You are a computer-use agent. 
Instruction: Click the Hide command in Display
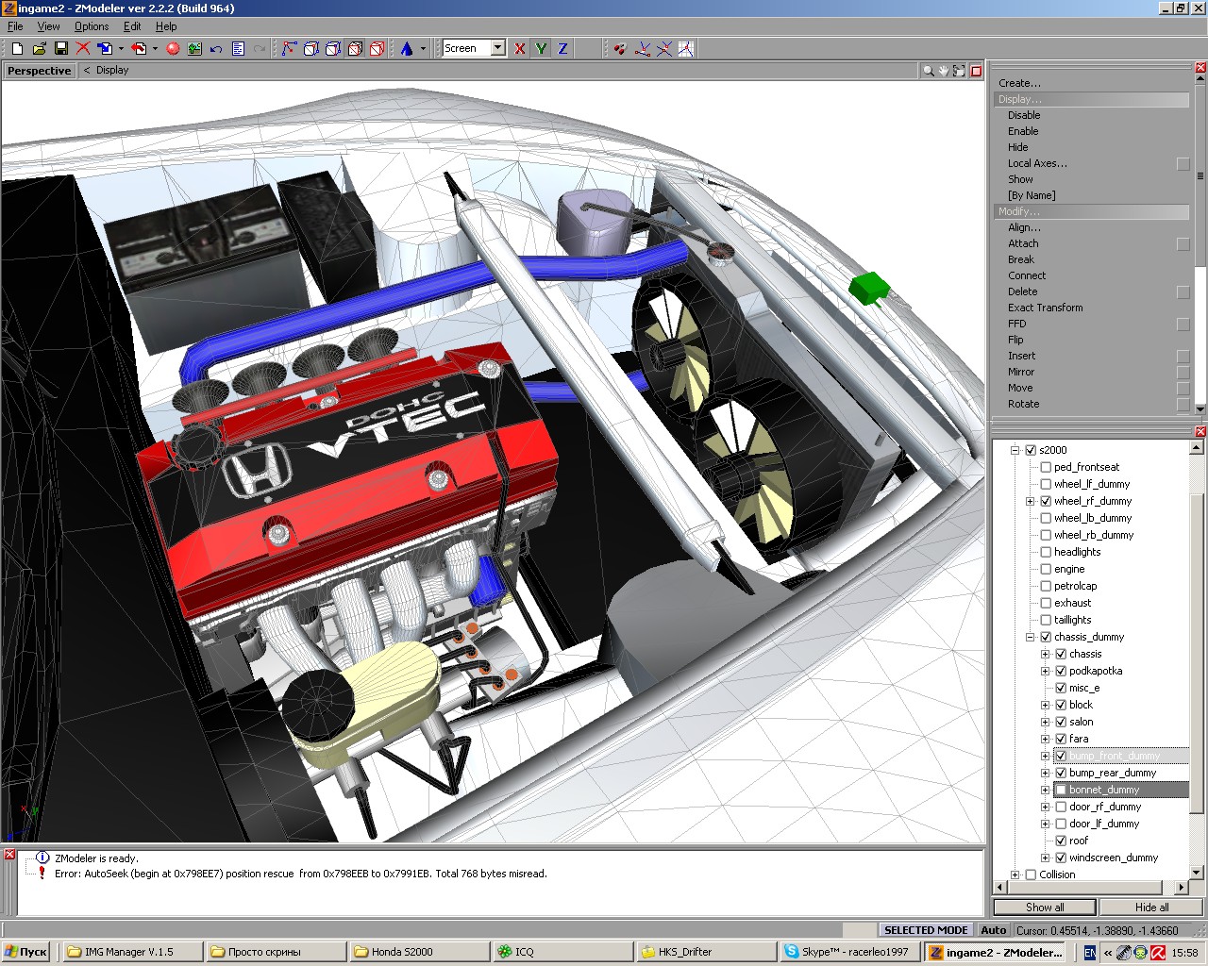point(1017,147)
